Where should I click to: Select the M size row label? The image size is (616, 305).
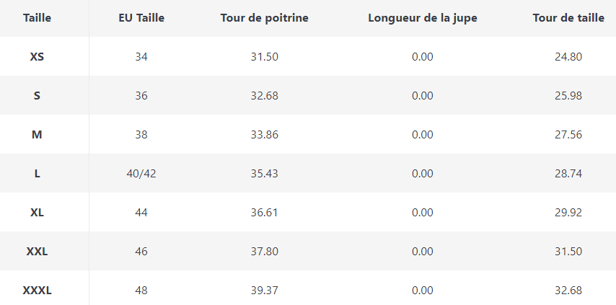tap(37, 134)
